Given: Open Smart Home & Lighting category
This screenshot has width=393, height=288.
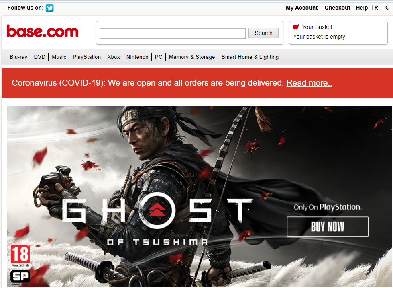Looking at the screenshot, I should point(250,57).
